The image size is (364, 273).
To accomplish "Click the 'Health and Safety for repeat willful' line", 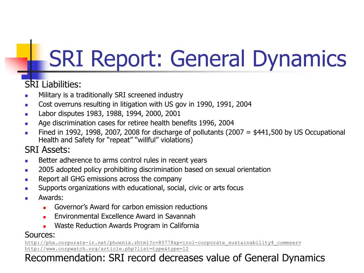I will pyautogui.click(x=116, y=140).
